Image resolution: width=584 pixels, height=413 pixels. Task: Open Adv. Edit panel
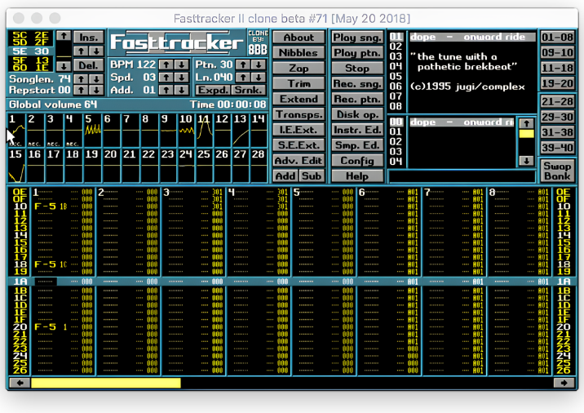tap(299, 161)
